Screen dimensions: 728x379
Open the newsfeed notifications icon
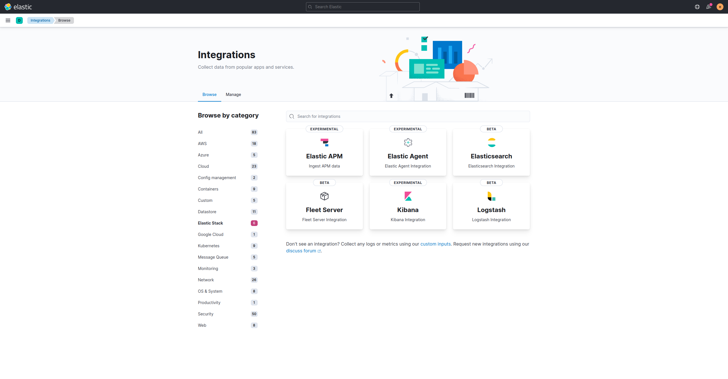pos(709,7)
